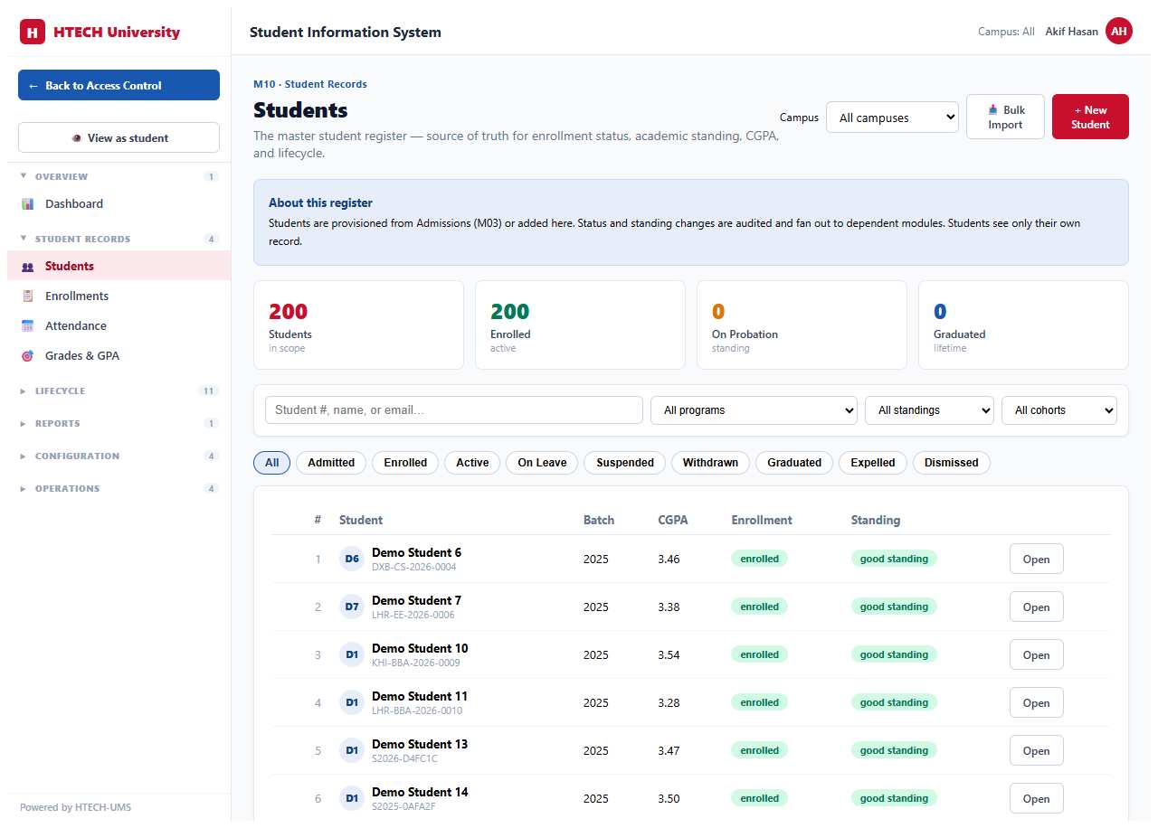Viewport: 1158px width, 828px height.
Task: Expand the Lifecycle sidebar section
Action: (x=118, y=390)
